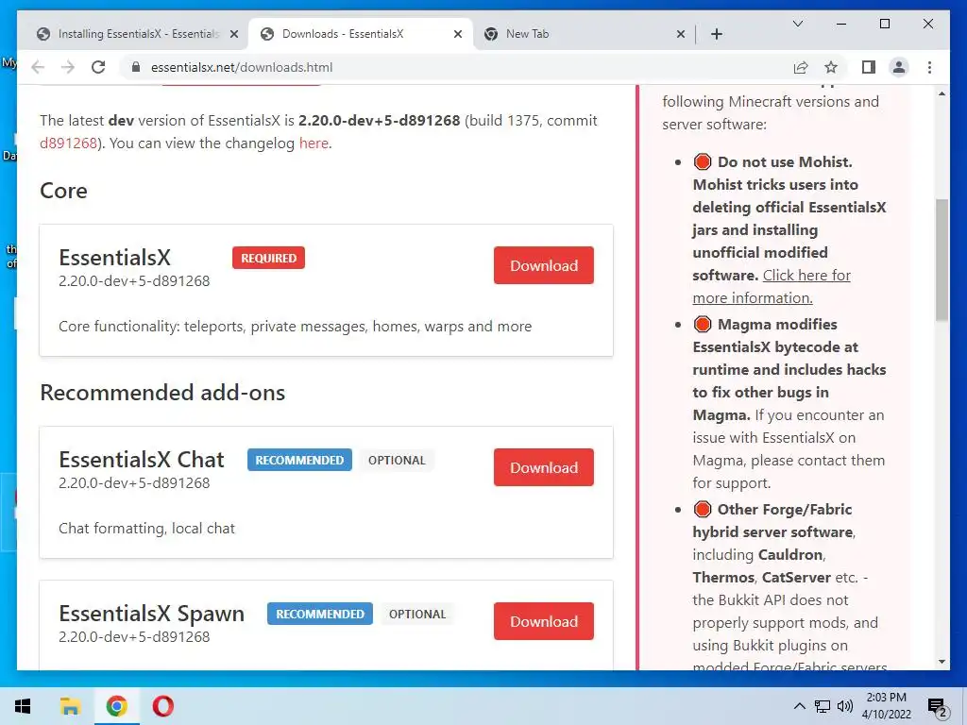This screenshot has height=725, width=967.
Task: Click the Chrome taskbar icon
Action: (x=116, y=706)
